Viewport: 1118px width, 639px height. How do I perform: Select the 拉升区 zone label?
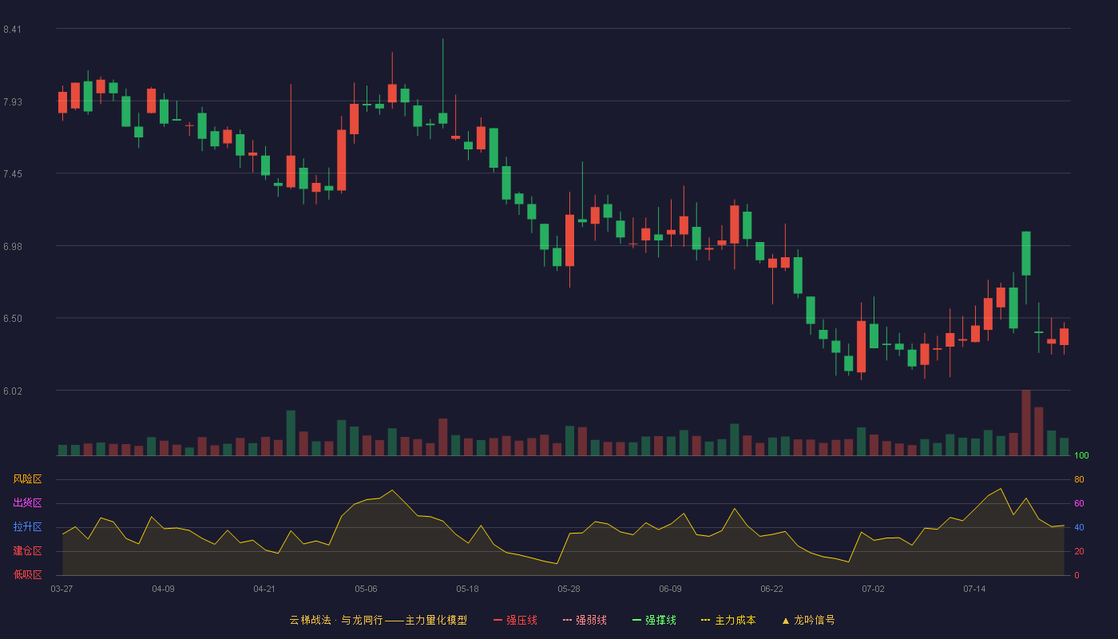pos(27,527)
